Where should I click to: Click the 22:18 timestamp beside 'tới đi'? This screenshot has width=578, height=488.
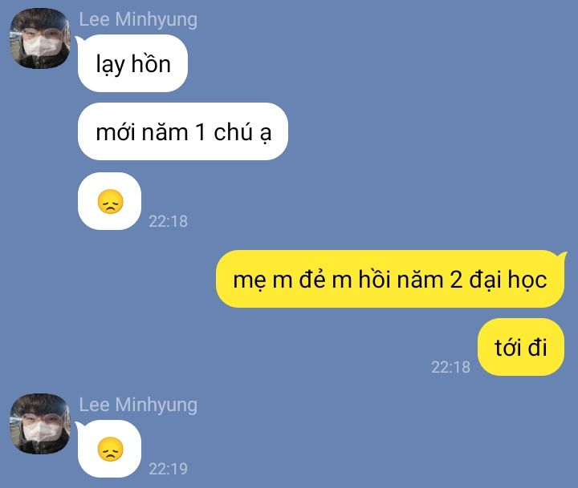450,367
